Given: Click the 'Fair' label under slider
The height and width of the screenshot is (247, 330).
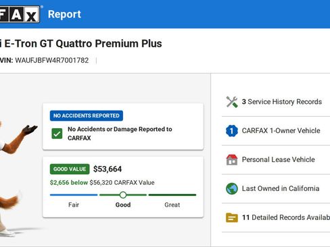Looking at the screenshot, I should 74,205.
